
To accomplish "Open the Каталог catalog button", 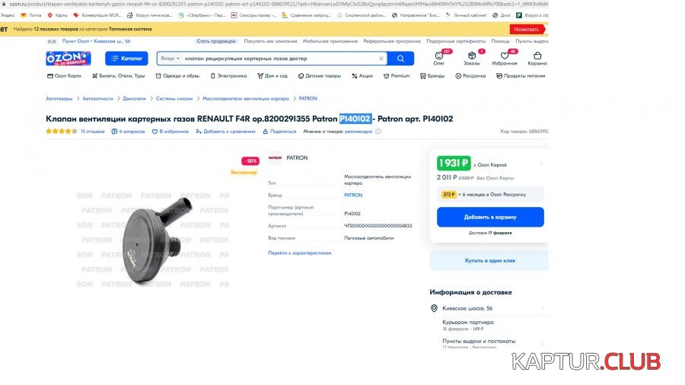I will (126, 58).
